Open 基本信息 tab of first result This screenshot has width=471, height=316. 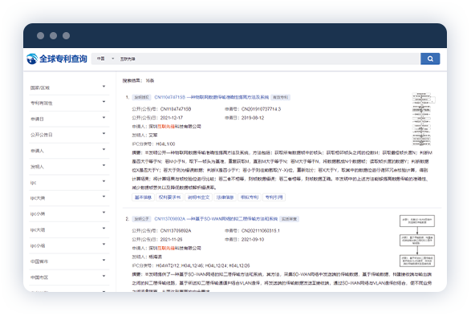pyautogui.click(x=143, y=197)
